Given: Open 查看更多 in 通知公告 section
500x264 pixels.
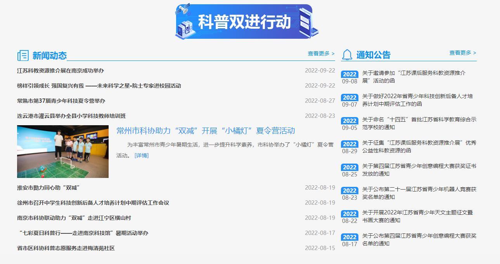Looking at the screenshot, I should 463,53.
